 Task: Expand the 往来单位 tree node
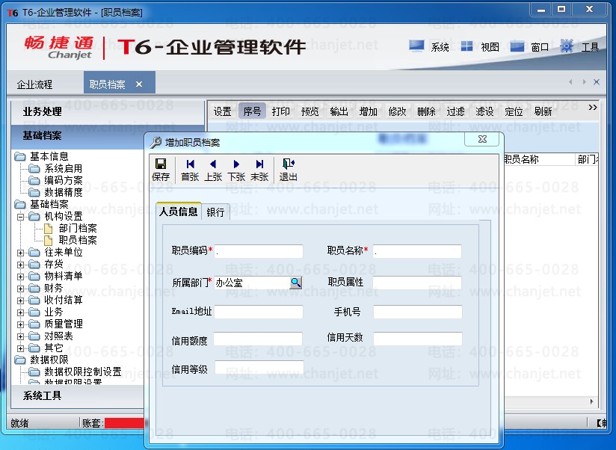pyautogui.click(x=20, y=253)
